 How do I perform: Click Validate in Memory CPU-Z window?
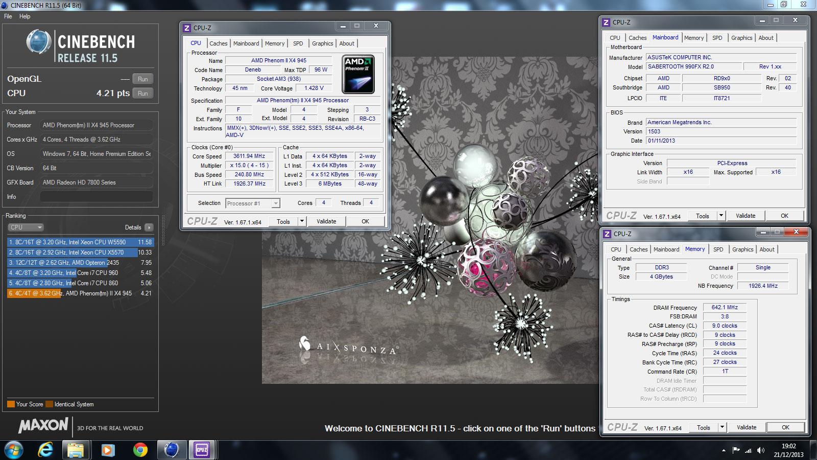(747, 427)
